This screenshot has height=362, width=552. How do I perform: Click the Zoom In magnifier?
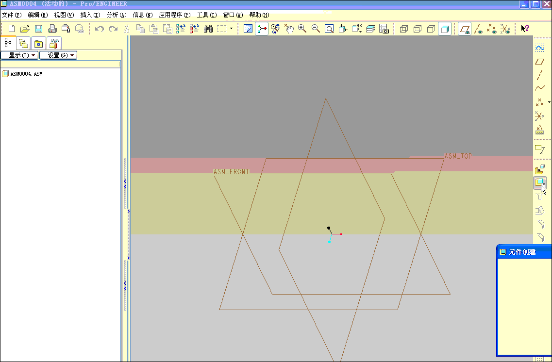pyautogui.click(x=302, y=29)
